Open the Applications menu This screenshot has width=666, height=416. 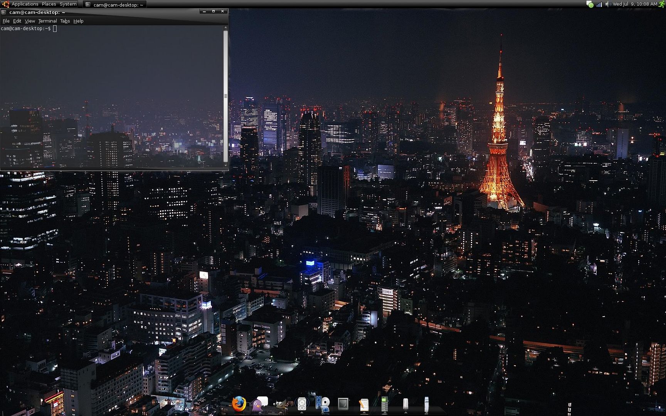coord(25,4)
